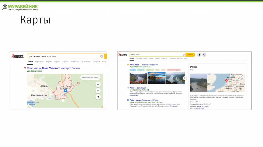This screenshot has height=147, width=263.
Task: Click the Новоскаковское label on the map
Action: [39, 95]
